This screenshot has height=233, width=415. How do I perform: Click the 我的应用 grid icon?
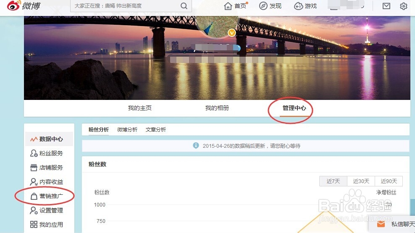tap(34, 225)
